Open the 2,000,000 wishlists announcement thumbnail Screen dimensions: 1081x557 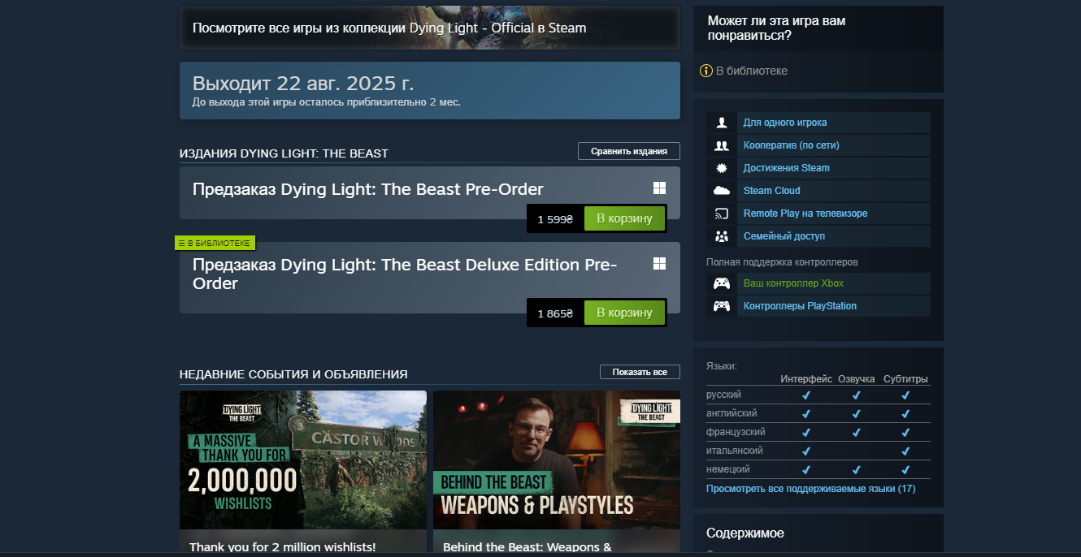[303, 460]
